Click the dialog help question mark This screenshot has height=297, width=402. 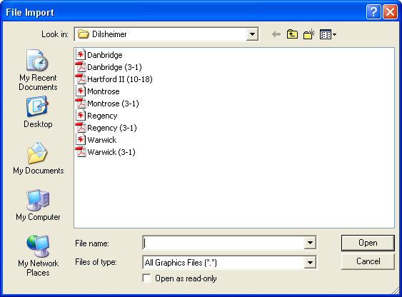373,12
